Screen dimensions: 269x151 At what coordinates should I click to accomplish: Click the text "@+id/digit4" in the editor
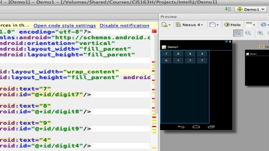(57, 146)
